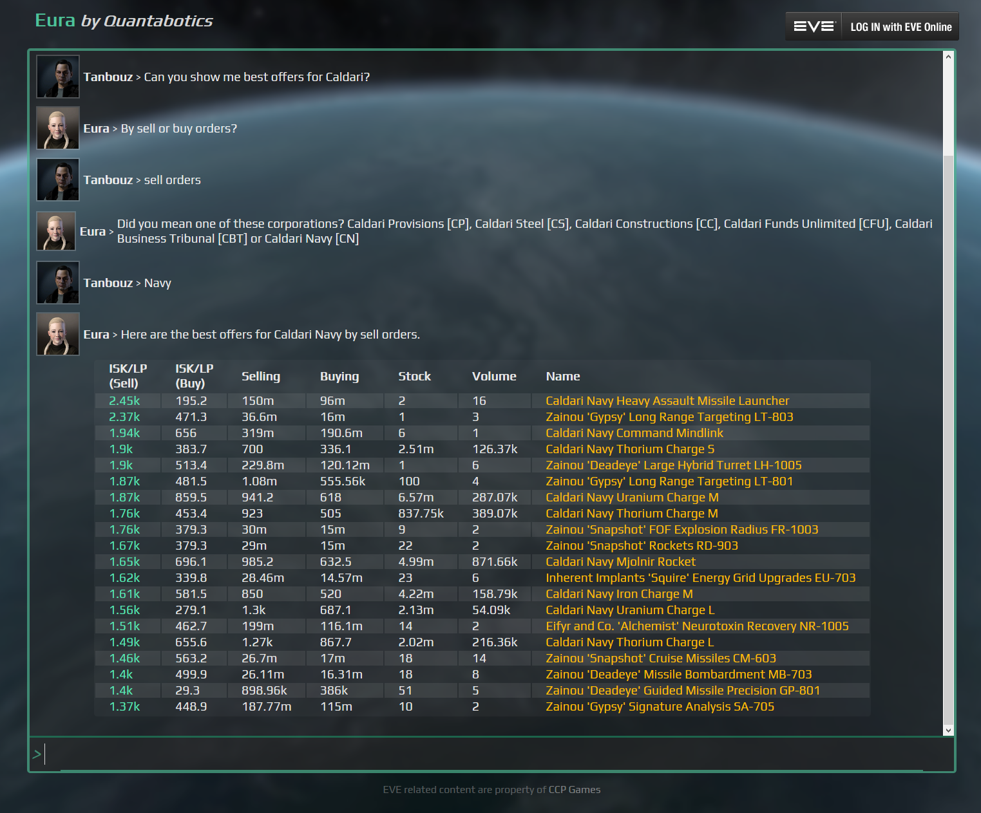This screenshot has height=813, width=981.
Task: Click the CCP Games footer text
Action: [x=575, y=789]
